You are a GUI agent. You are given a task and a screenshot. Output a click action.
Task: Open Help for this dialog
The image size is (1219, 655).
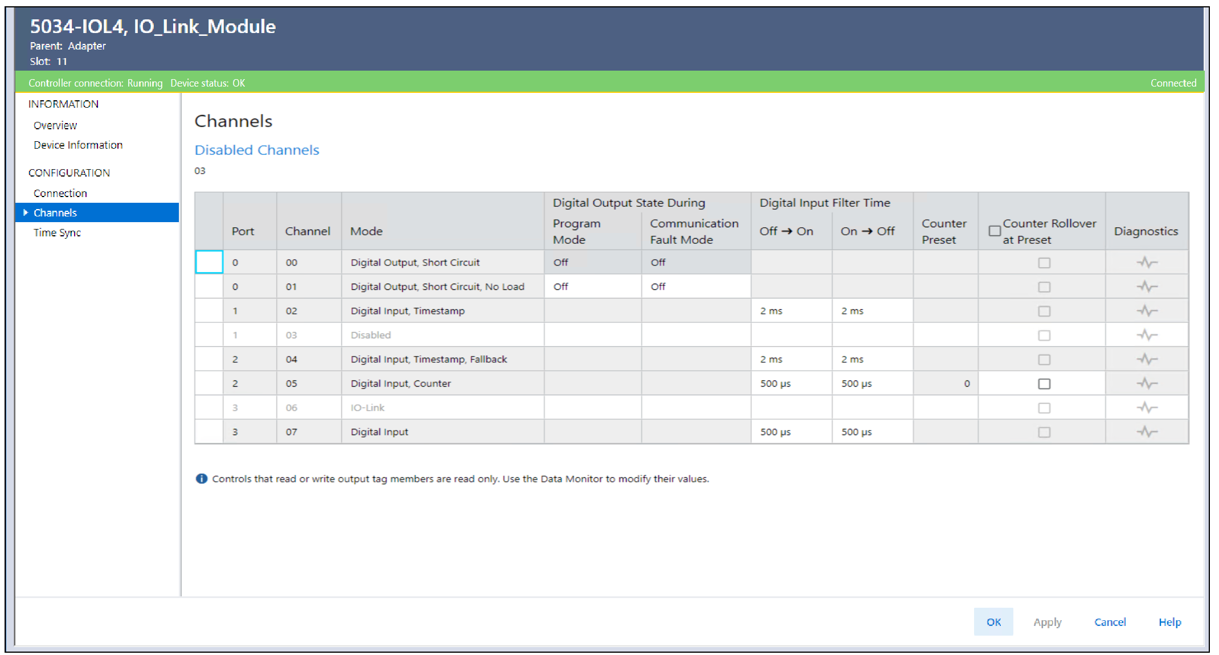pyautogui.click(x=1169, y=622)
